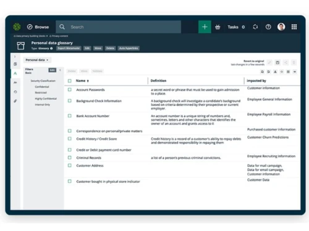Open Tasks in the top bar

pos(236,27)
